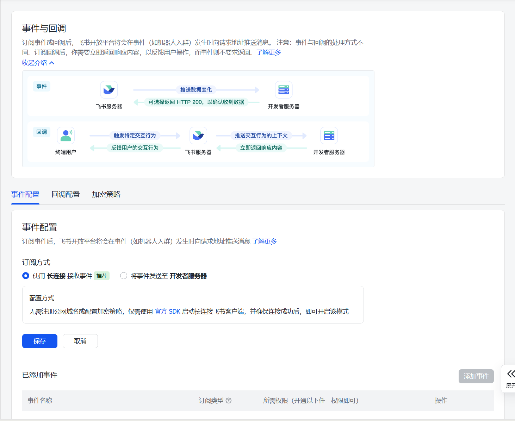Open the 官方 SDK link

coord(167,312)
